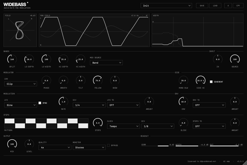Click the output MIX knob
The height and width of the screenshot is (165, 247).
point(12,144)
